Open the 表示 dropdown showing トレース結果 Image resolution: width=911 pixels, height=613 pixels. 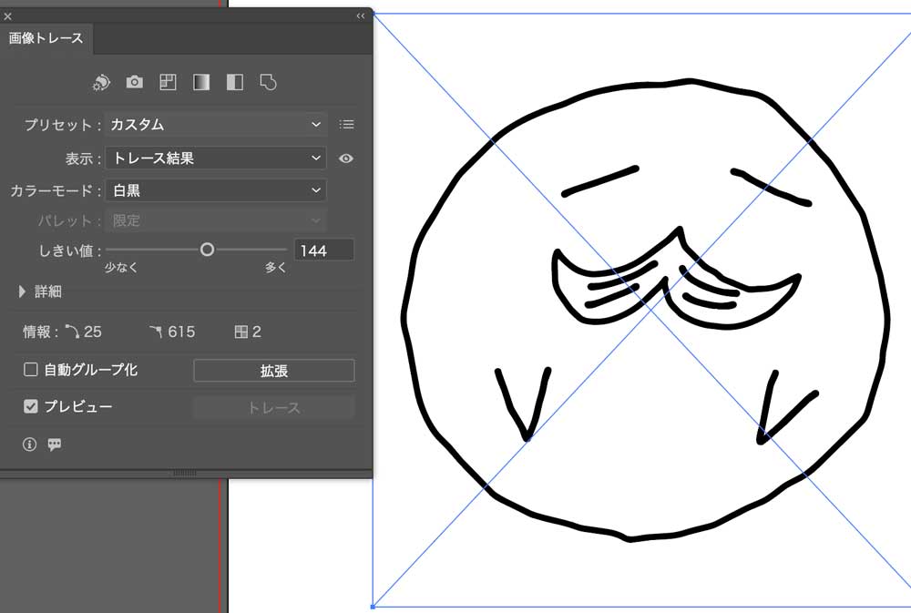coord(216,158)
